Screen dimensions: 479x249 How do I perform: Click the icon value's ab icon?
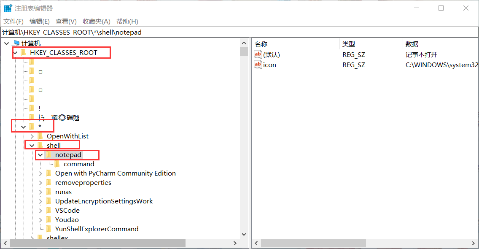258,65
